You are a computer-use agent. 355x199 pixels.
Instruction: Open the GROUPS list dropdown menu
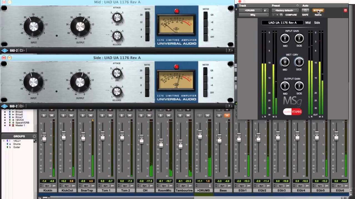tap(34, 136)
